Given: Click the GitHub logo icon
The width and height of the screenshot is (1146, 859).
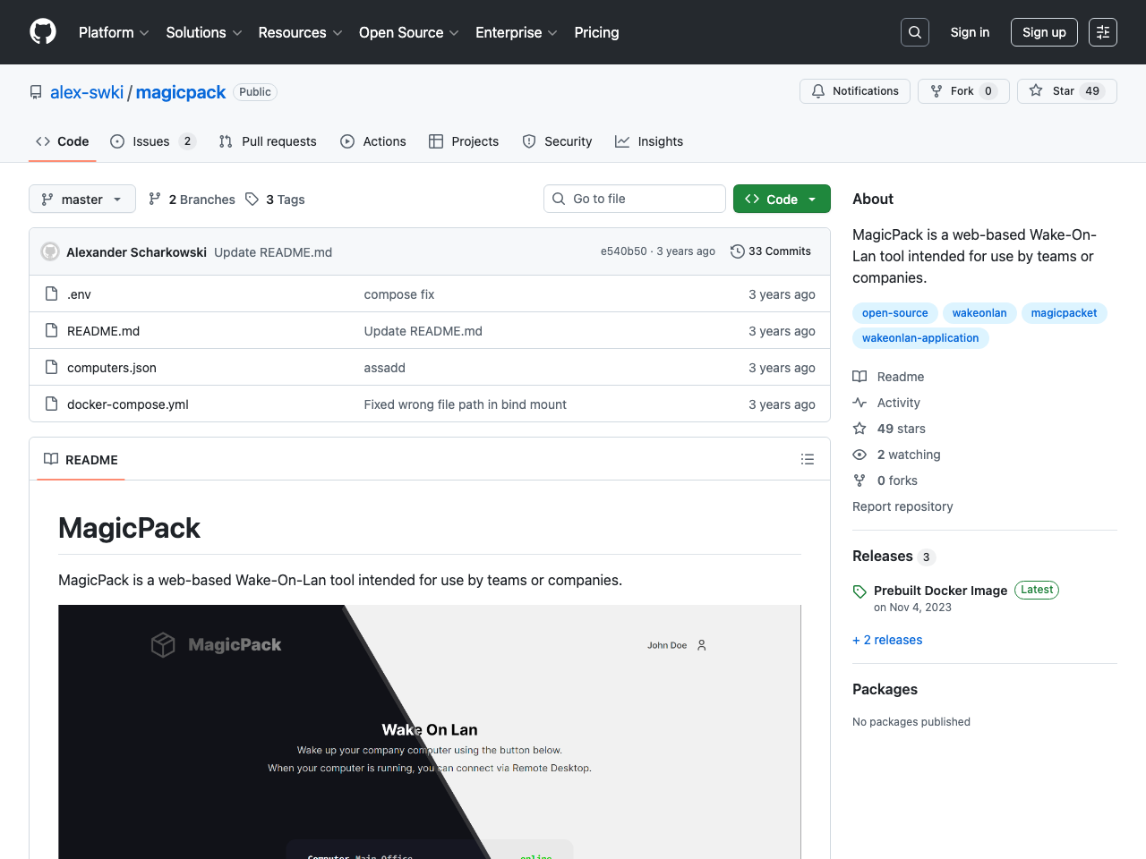Looking at the screenshot, I should click(43, 32).
